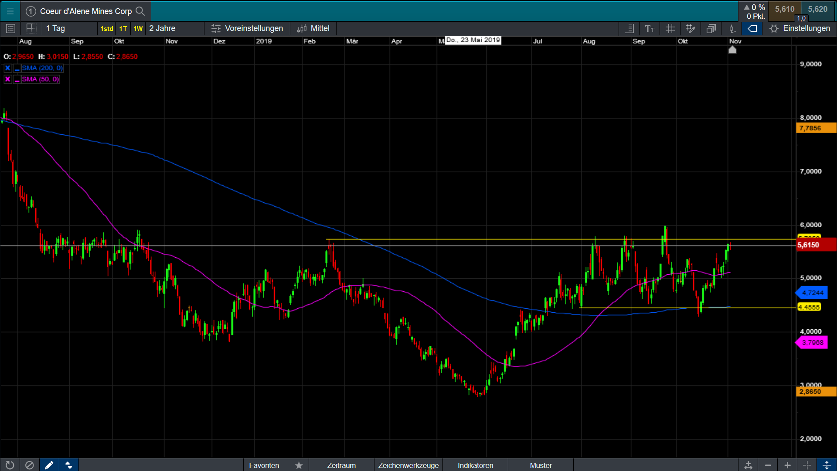This screenshot has height=471, width=837.
Task: Click the stacked windows duplicate chart icon
Action: click(711, 29)
